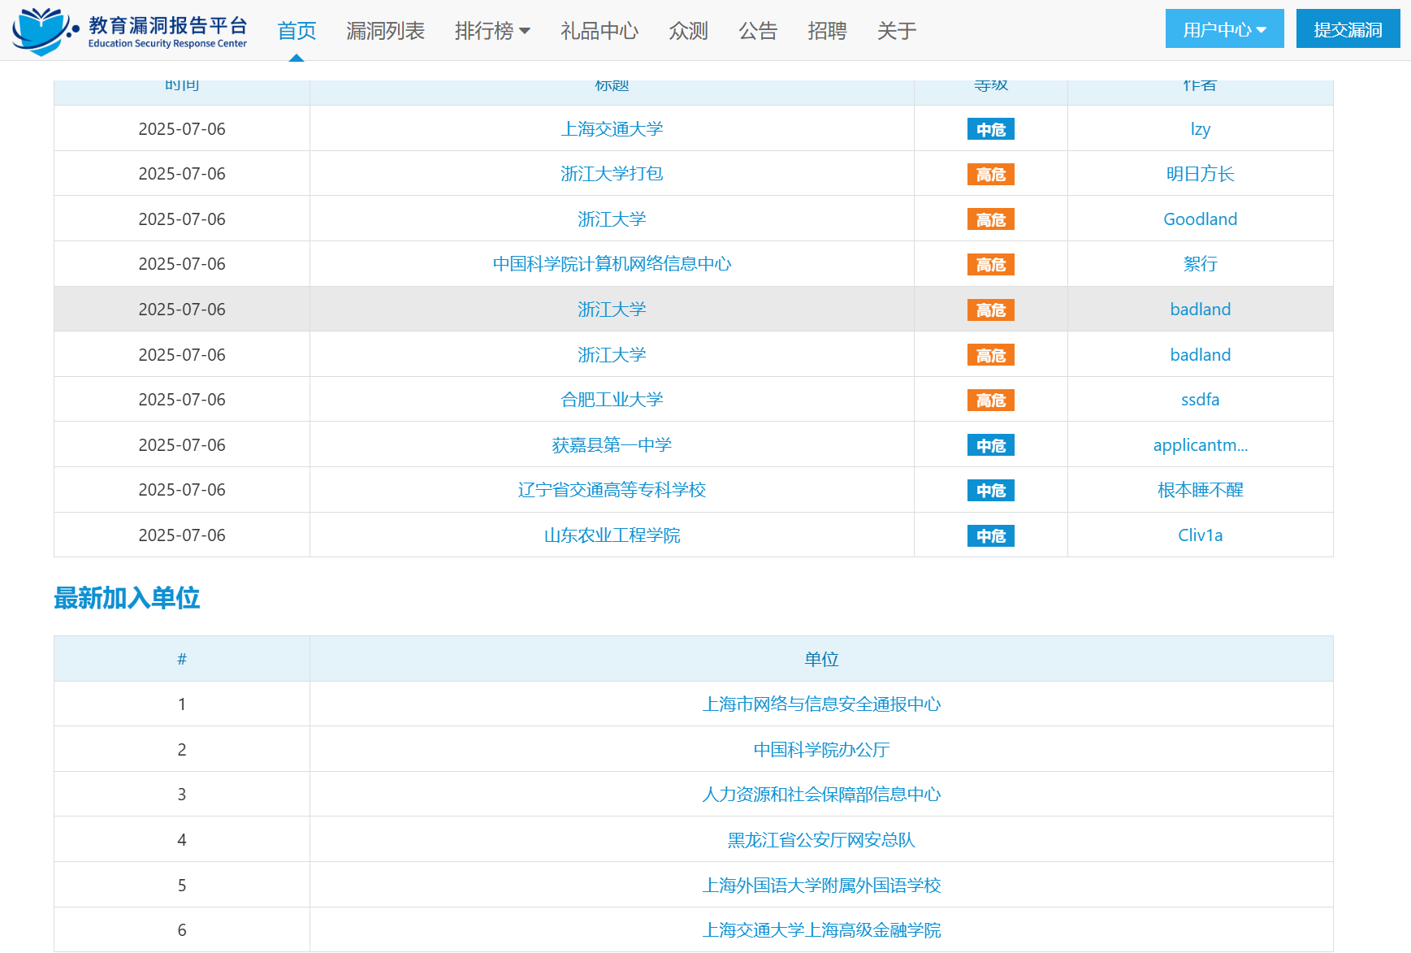This screenshot has height=953, width=1411.
Task: Click the 单位 column header
Action: click(822, 659)
